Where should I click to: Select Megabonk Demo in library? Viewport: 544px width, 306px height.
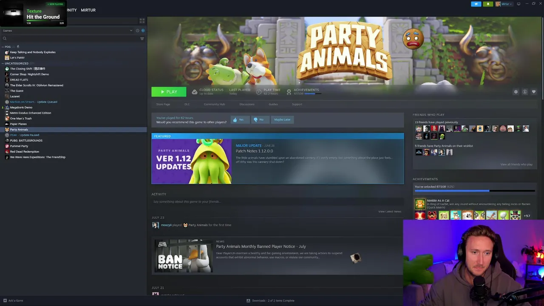point(21,108)
